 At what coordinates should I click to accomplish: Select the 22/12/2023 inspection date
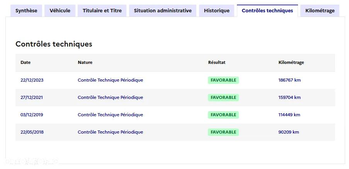32,80
